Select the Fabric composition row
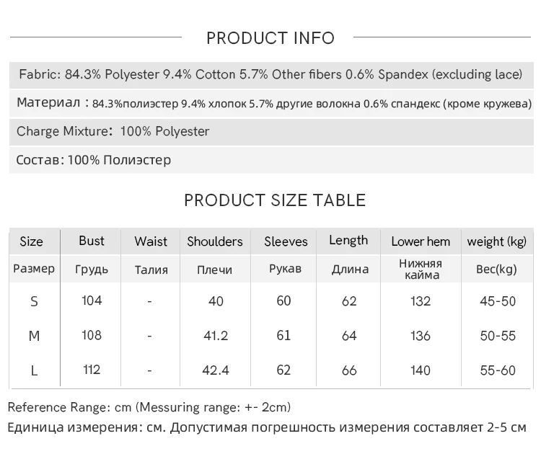This screenshot has height=454, width=541. tap(271, 75)
